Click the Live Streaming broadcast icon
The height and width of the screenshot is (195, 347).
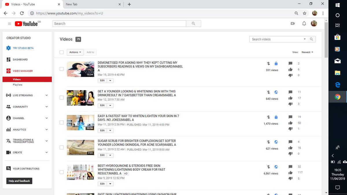click(x=8, y=95)
